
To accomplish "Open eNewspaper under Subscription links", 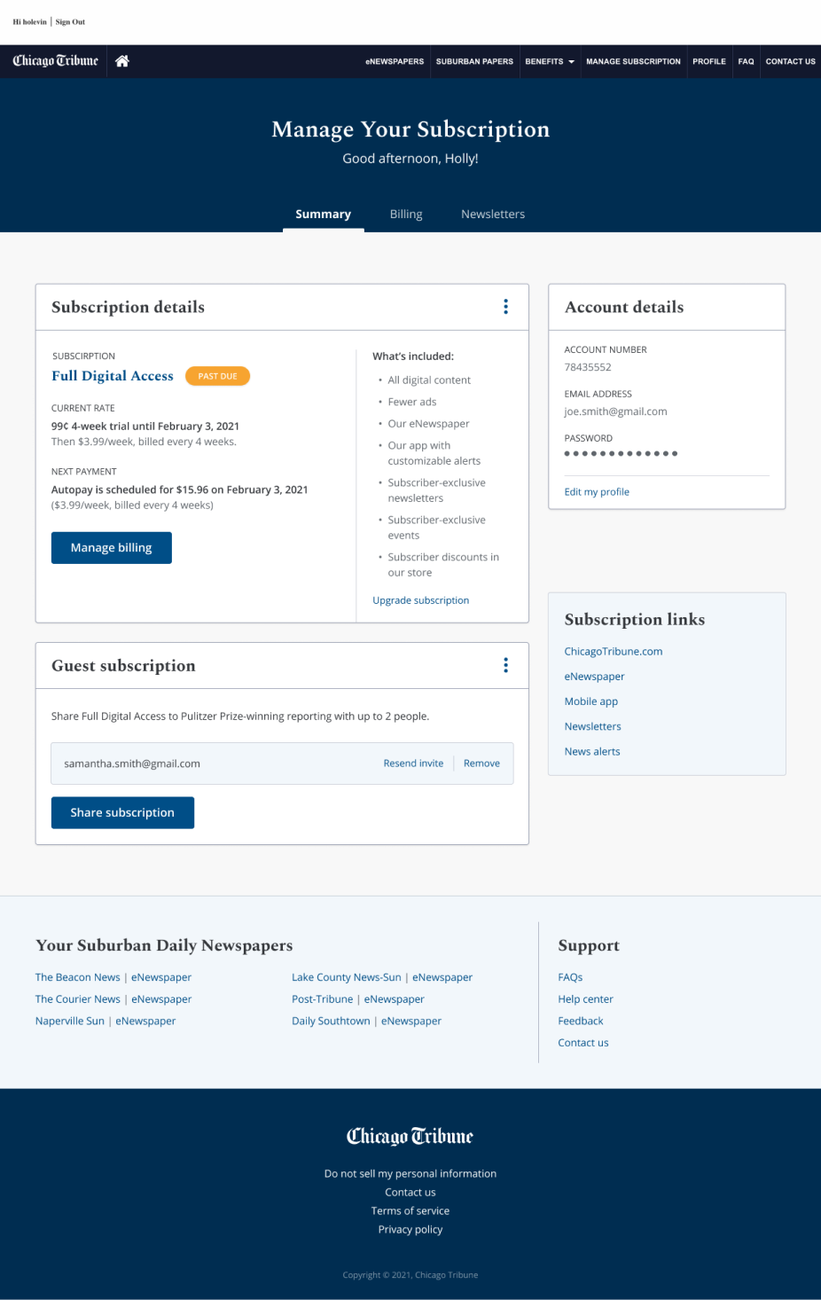I will click(x=595, y=677).
